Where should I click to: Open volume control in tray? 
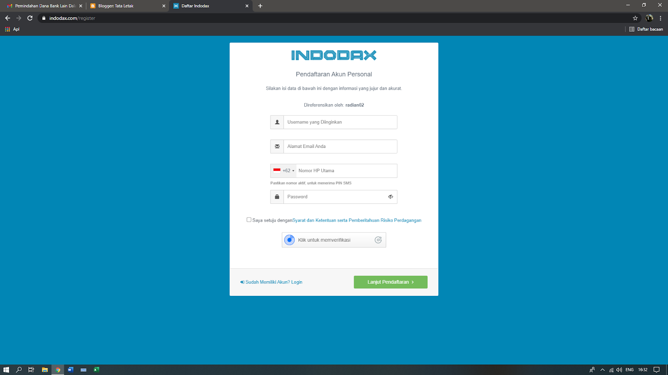pos(619,370)
